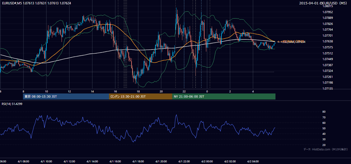Click price axis label 1.07952
351x164 pixels.
point(328,12)
